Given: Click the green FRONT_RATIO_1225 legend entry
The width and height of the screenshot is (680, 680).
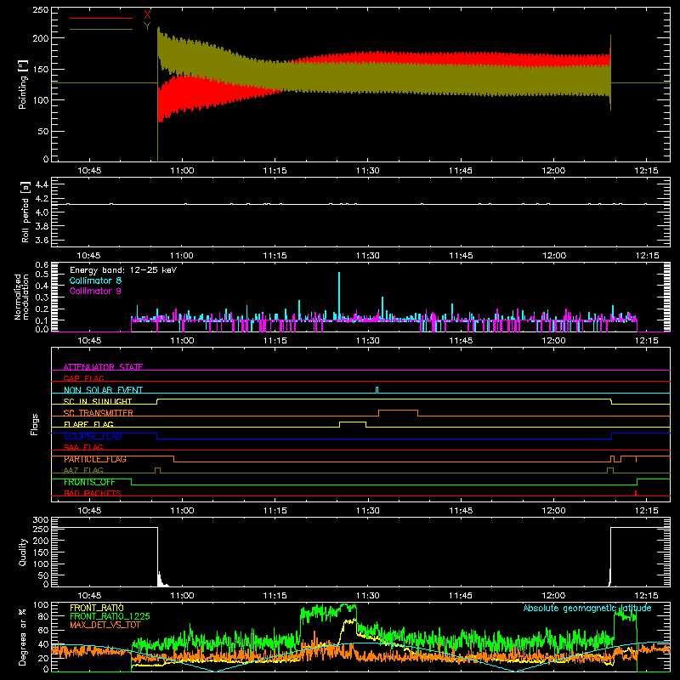Looking at the screenshot, I should [x=110, y=616].
